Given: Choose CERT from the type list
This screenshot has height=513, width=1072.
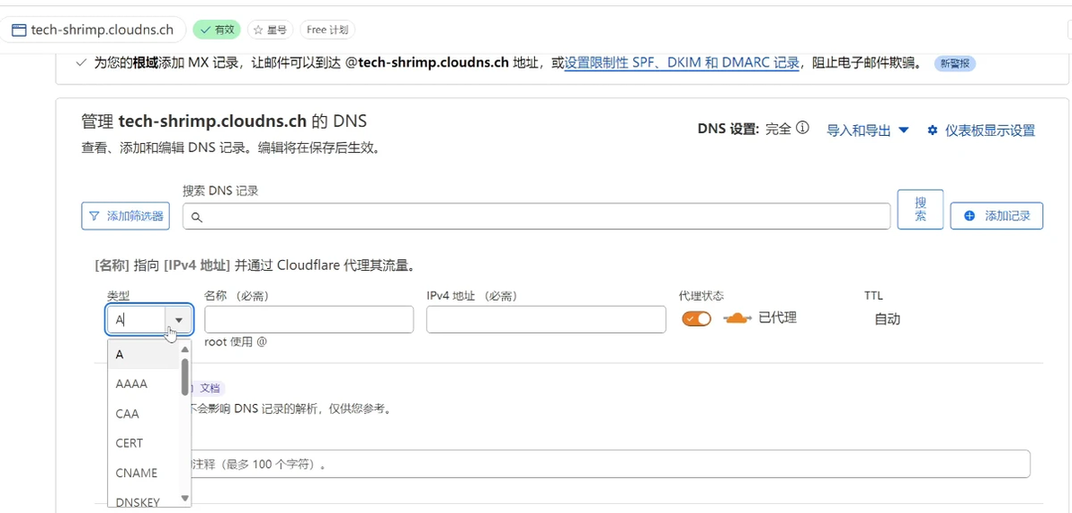Looking at the screenshot, I should pos(144,443).
